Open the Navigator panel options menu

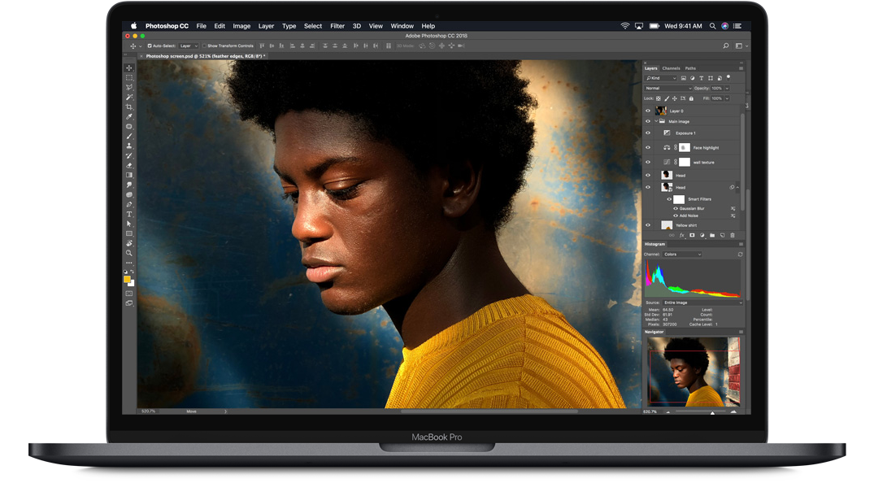click(741, 332)
